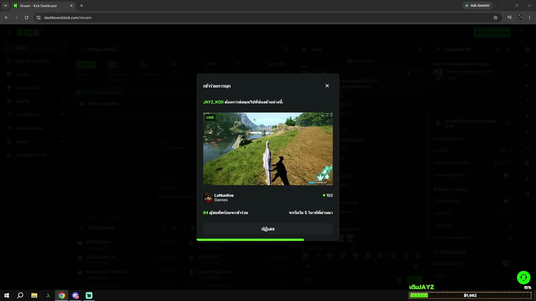
Task: Click the eye icon in the right strip
Action: click(x=527, y=132)
